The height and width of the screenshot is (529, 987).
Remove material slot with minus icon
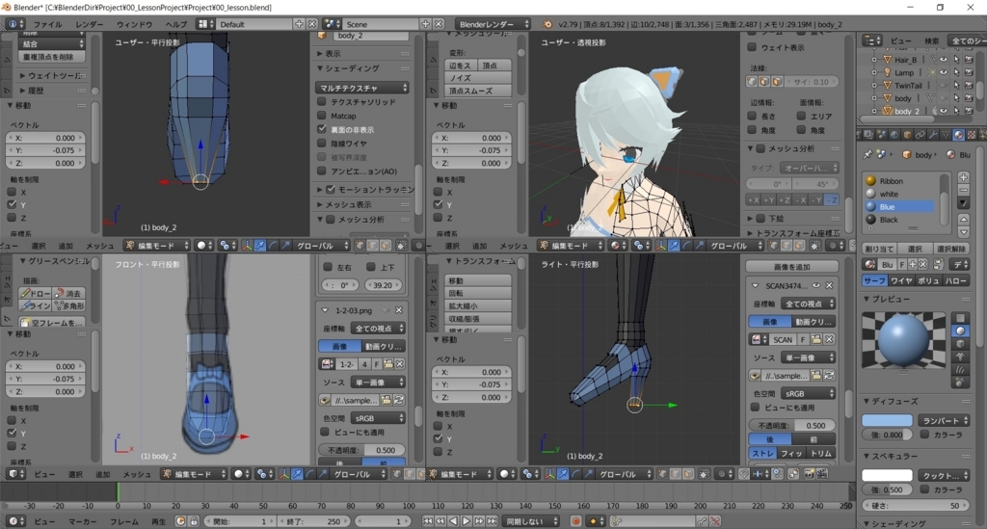[963, 190]
